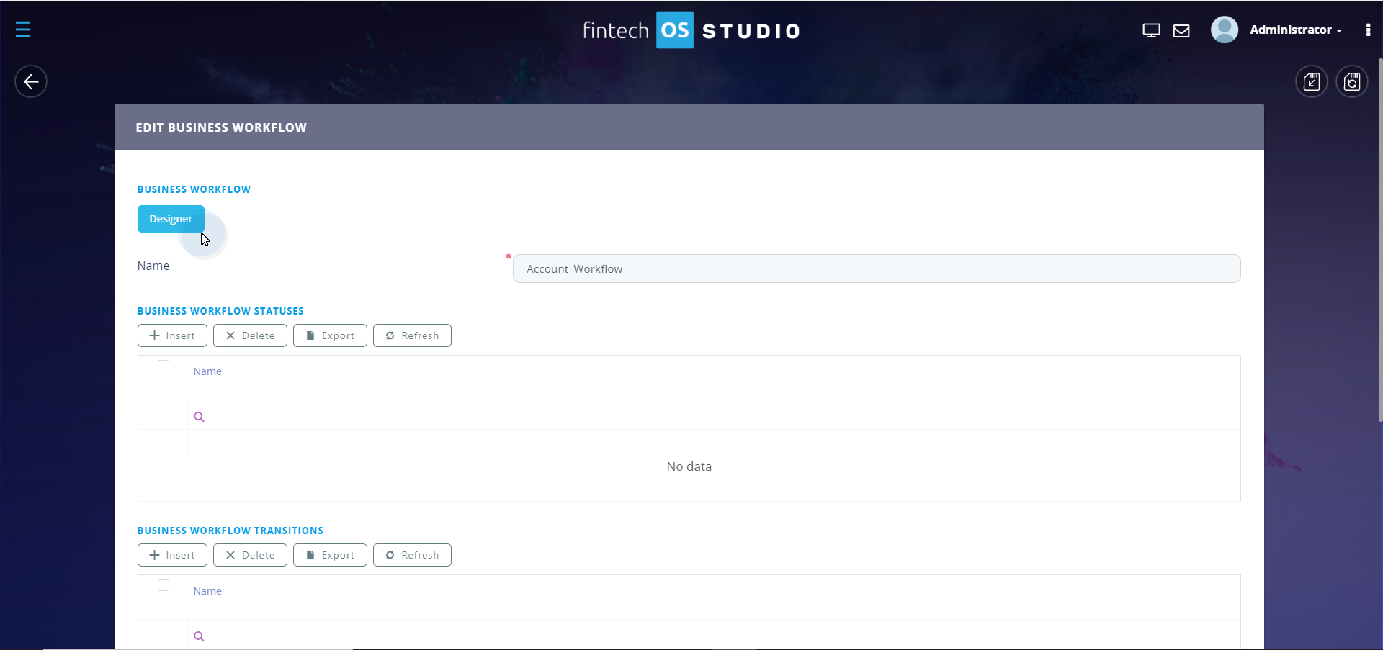
Task: Click the monitor icon in the header
Action: click(x=1151, y=30)
